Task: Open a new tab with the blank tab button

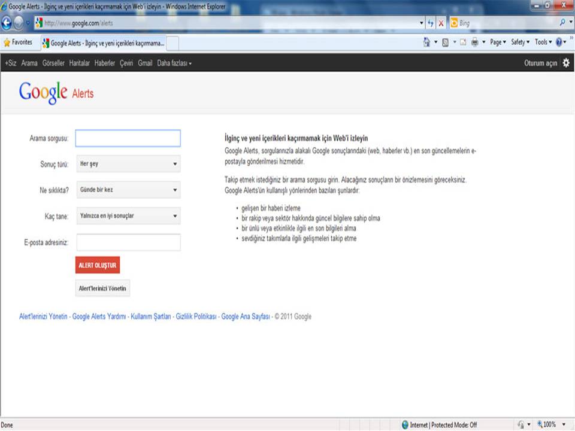Action: [172, 43]
